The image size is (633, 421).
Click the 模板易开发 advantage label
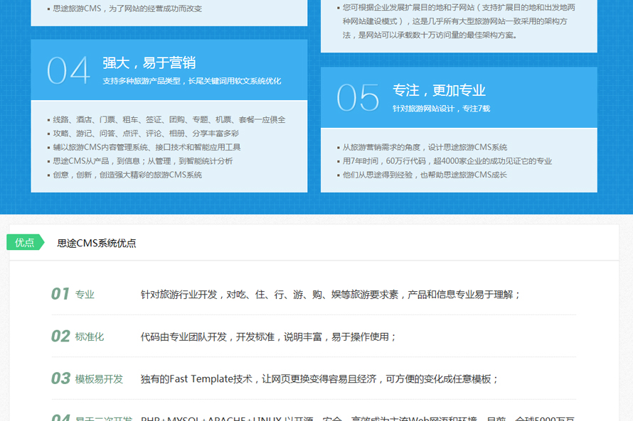click(x=99, y=379)
